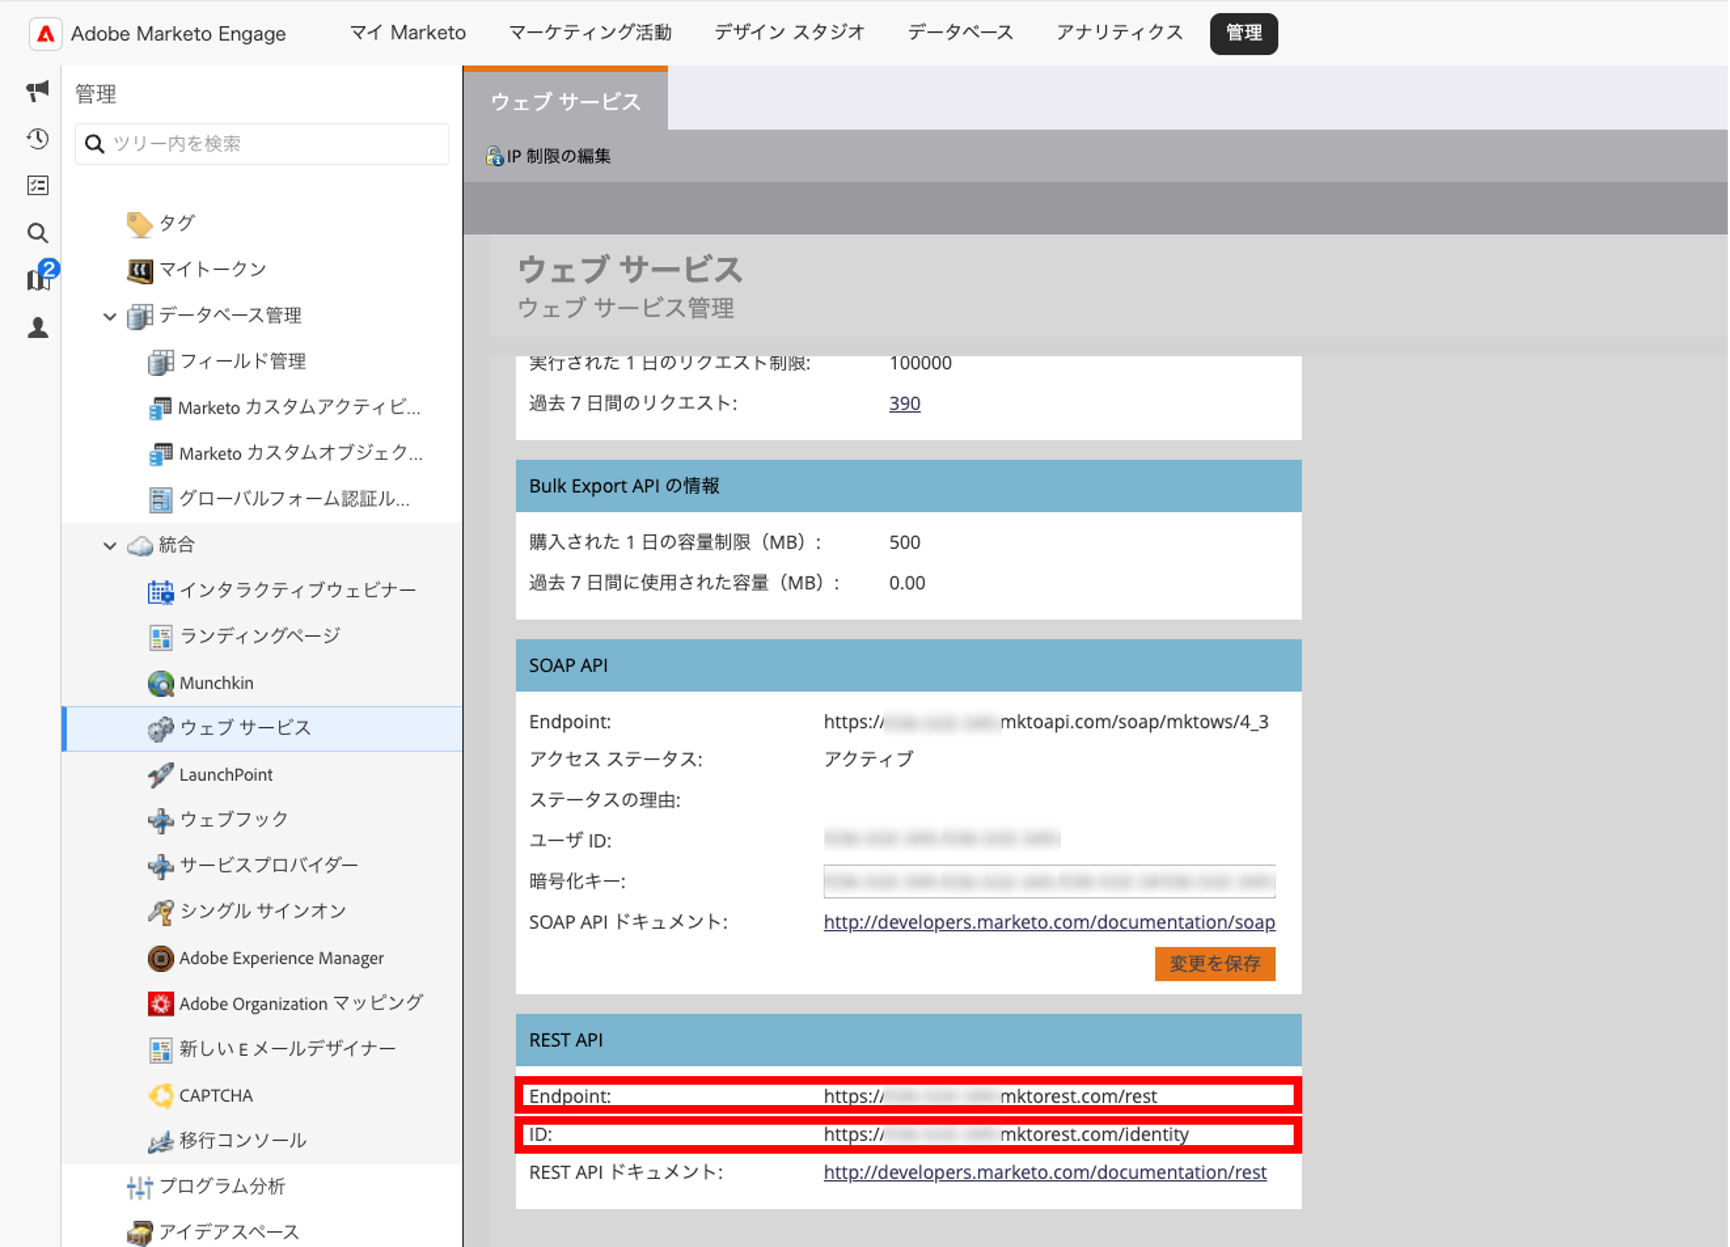This screenshot has width=1730, height=1247.
Task: Click the 新しい E メールデザイナー icon
Action: [x=160, y=1050]
